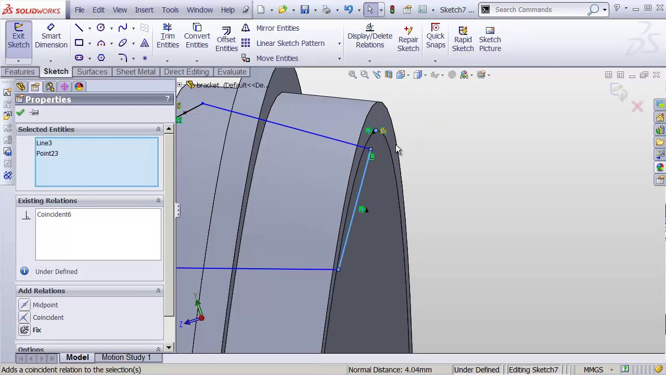
Task: Activate the Offset Entities tool
Action: click(226, 40)
